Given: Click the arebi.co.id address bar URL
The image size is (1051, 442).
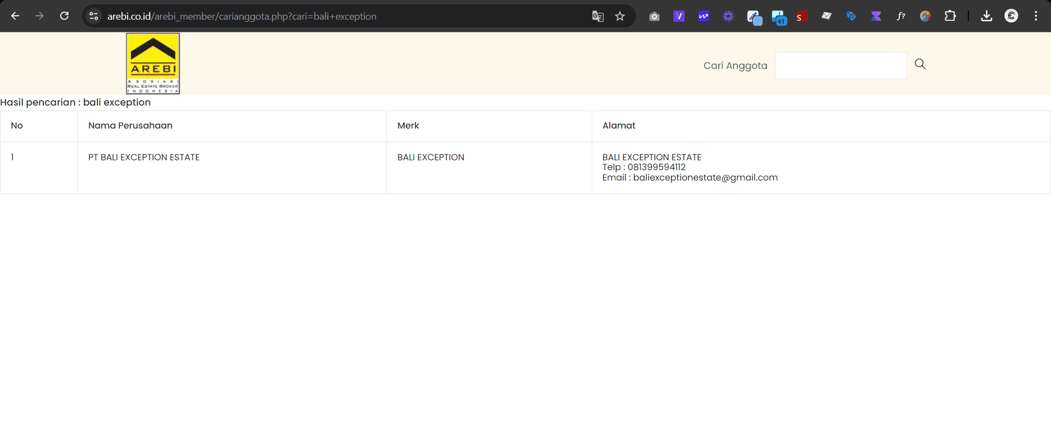Looking at the screenshot, I should [x=241, y=16].
